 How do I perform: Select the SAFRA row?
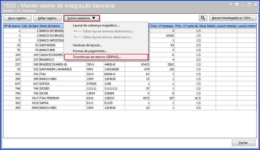point(130,103)
